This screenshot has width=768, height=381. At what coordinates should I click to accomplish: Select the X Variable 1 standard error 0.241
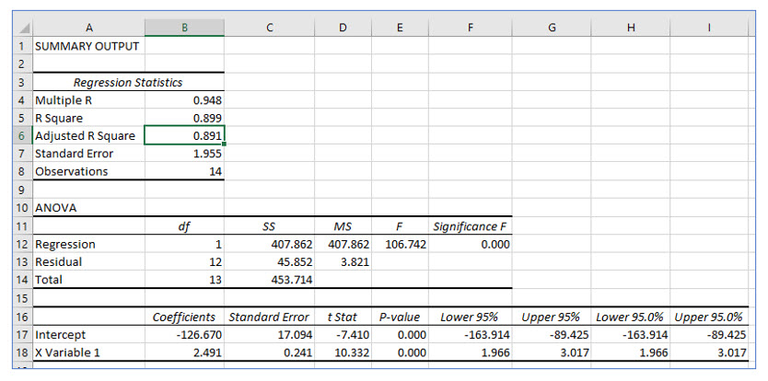[x=270, y=352]
